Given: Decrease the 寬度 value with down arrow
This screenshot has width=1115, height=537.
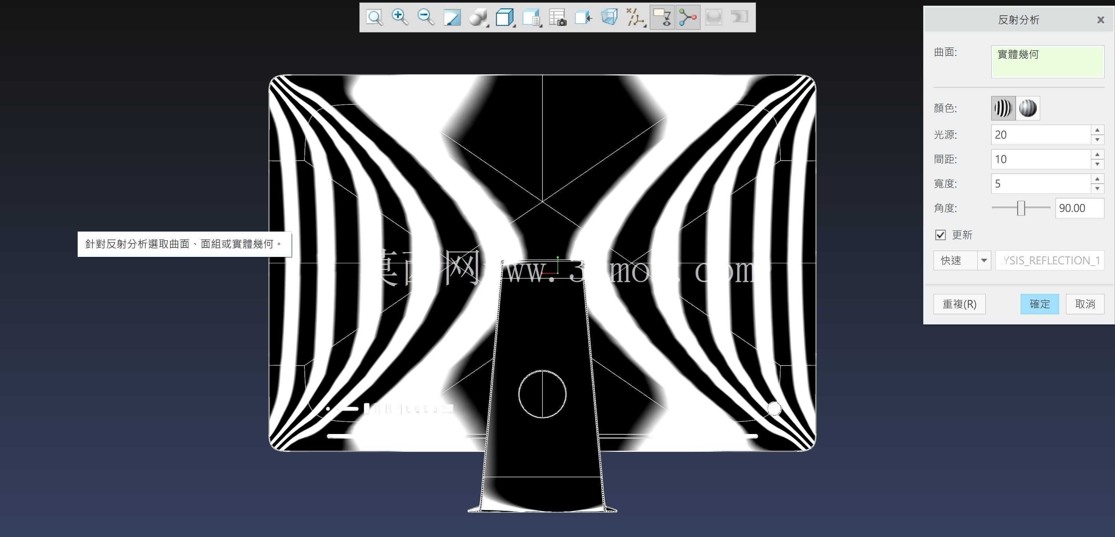Looking at the screenshot, I should click(x=1097, y=189).
